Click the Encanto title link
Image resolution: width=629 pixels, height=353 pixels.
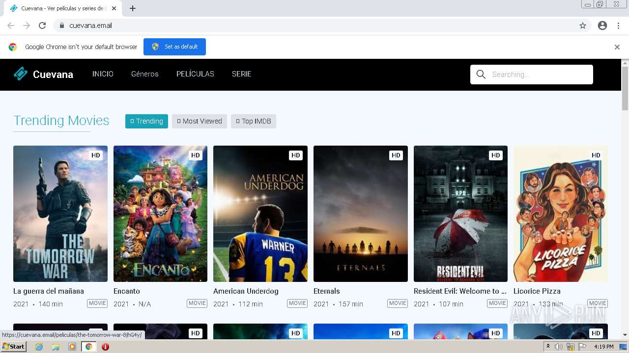click(127, 291)
